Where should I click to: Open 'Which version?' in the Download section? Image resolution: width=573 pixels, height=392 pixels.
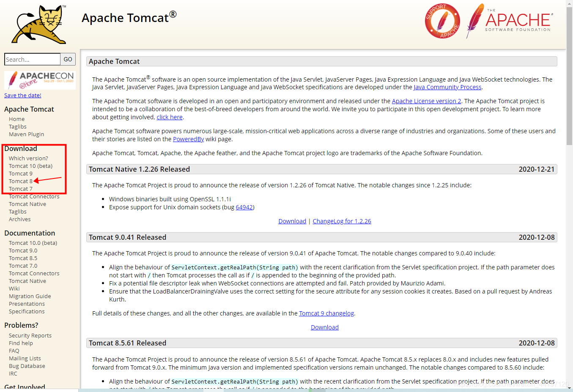(x=29, y=159)
